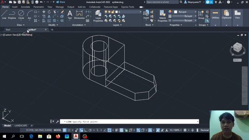Open the Insert ribbon tab
Viewport: 249px width, 140px height.
coord(14,7)
